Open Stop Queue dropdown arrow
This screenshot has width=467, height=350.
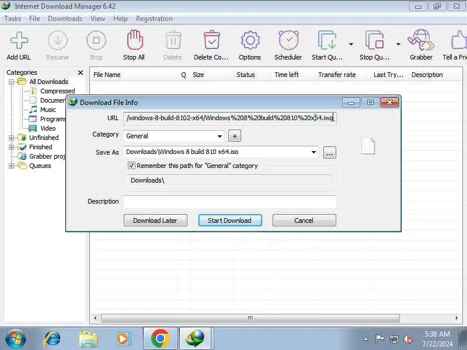click(x=399, y=44)
